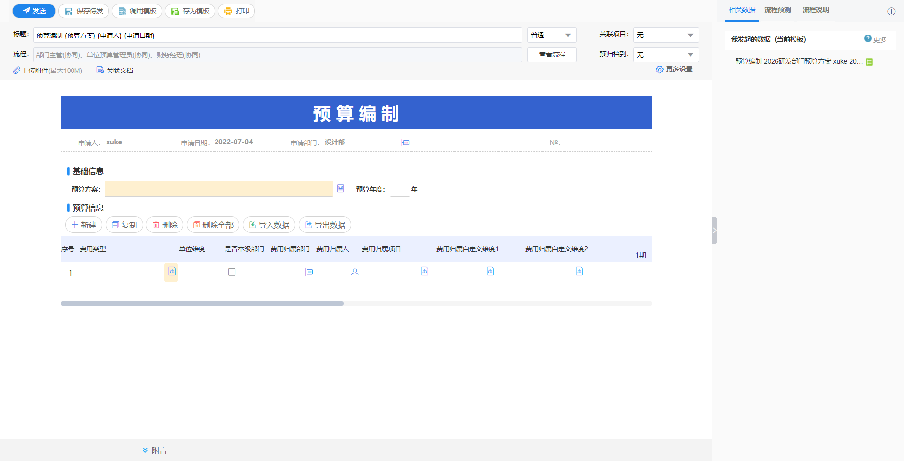This screenshot has width=904, height=461.
Task: Click 费用类型 selector icon in row 1
Action: click(x=172, y=271)
